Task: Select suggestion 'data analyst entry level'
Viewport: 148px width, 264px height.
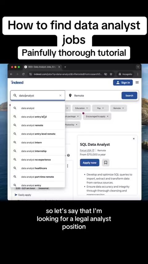Action: (x=38, y=117)
